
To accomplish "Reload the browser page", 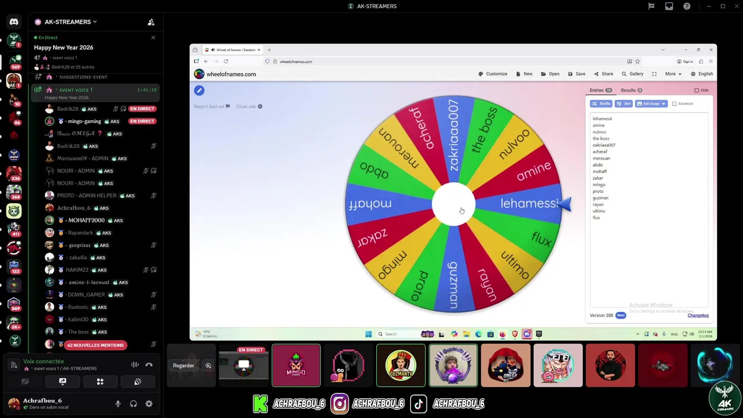I will tap(226, 62).
